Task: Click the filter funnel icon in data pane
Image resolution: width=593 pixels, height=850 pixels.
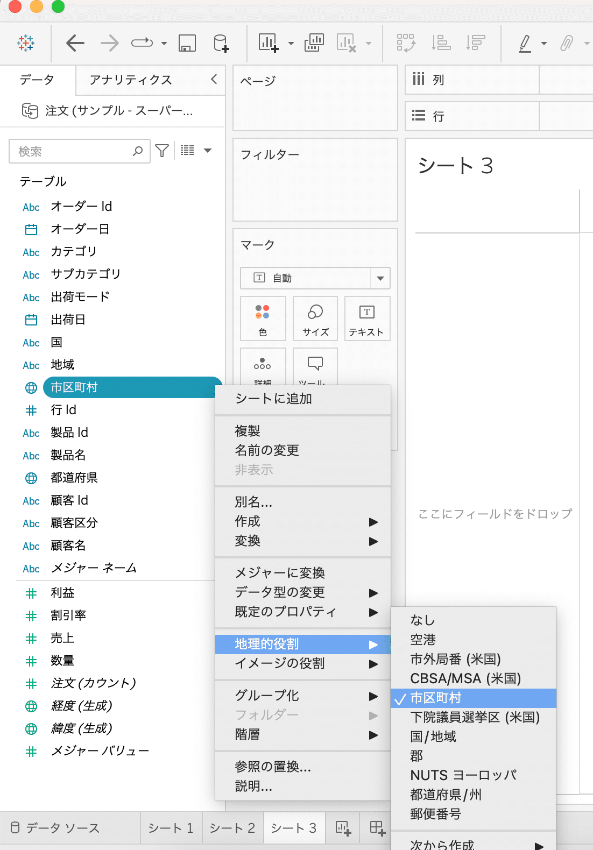Action: 162,151
